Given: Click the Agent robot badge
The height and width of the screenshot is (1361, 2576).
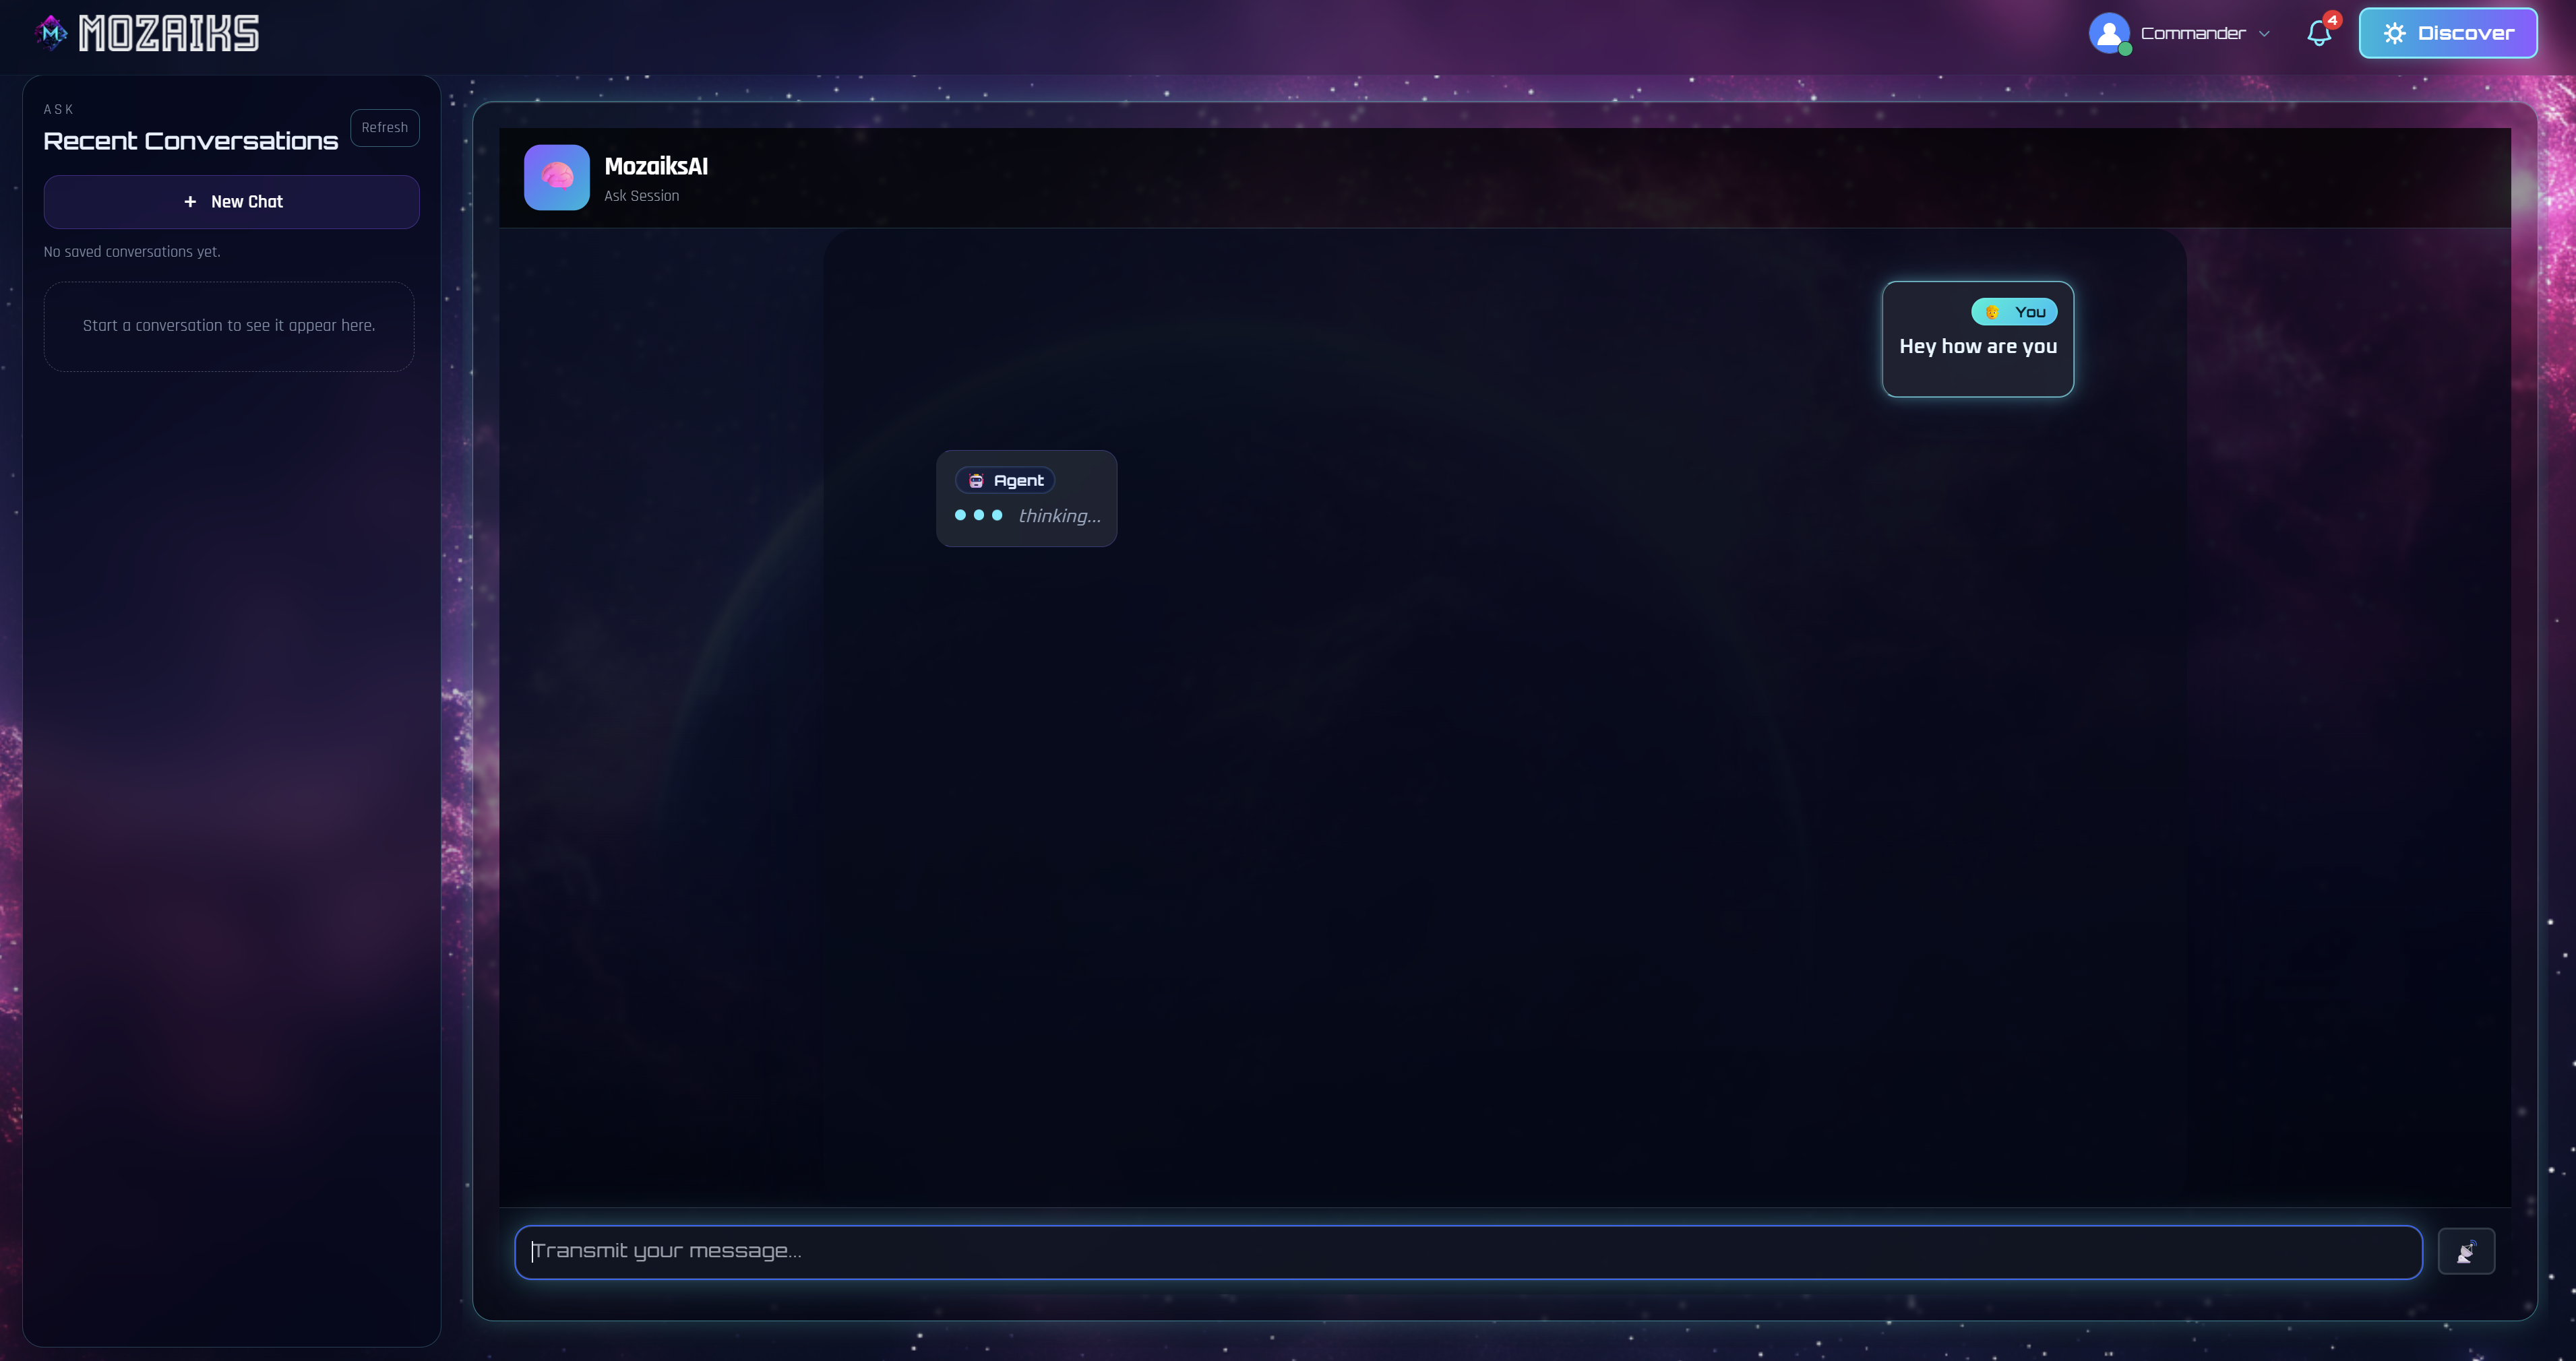Looking at the screenshot, I should pyautogui.click(x=1005, y=481).
